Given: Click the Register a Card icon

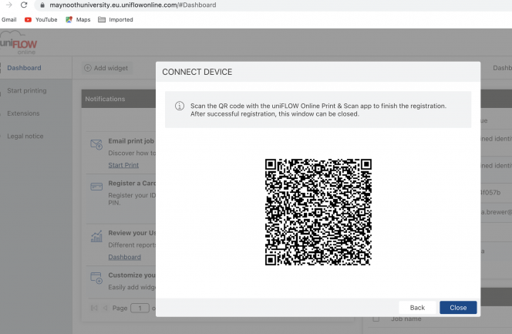Looking at the screenshot, I should pyautogui.click(x=96, y=187).
